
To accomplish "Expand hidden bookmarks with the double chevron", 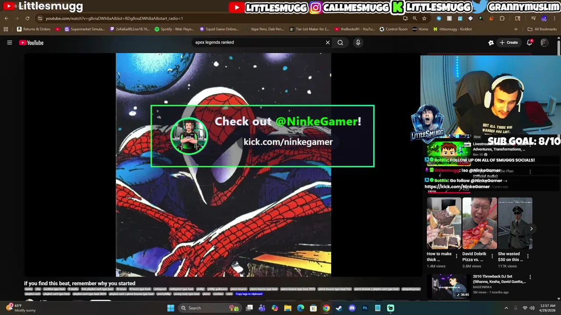I will pyautogui.click(x=516, y=29).
